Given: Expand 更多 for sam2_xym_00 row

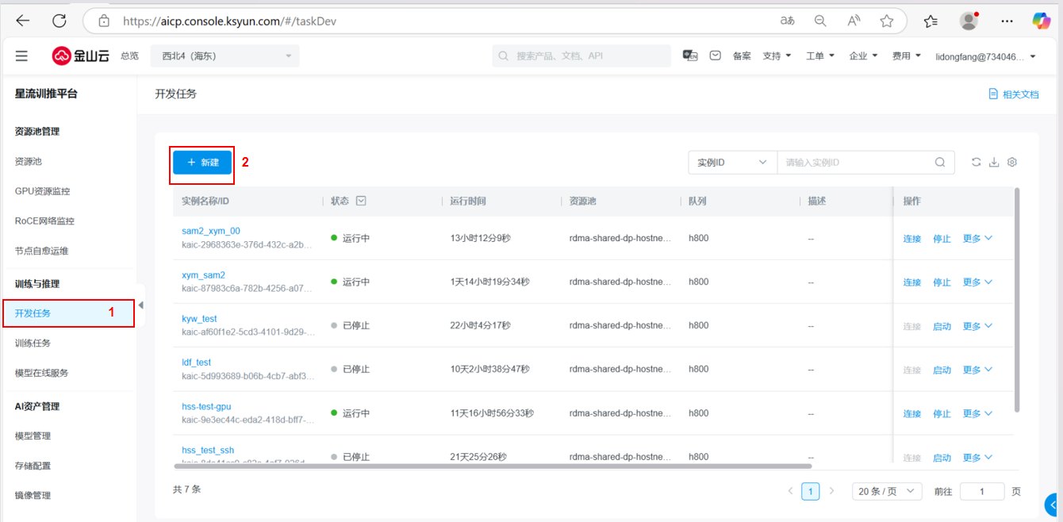Looking at the screenshot, I should point(977,239).
